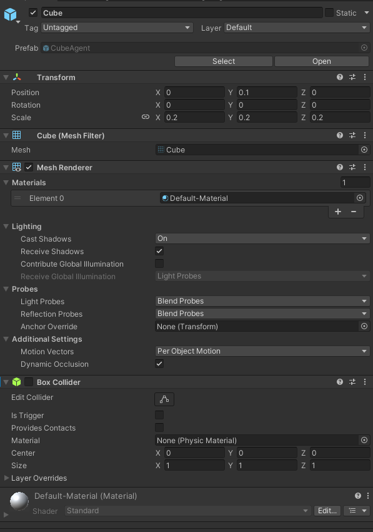Screen dimensions: 373x532
Task: Open the Tag dropdown showing Untagged
Action: click(117, 28)
